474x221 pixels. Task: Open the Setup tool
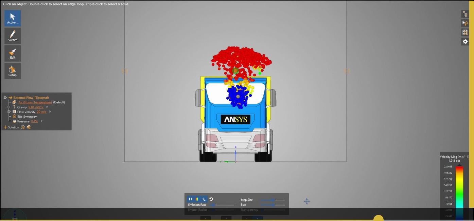click(x=12, y=71)
